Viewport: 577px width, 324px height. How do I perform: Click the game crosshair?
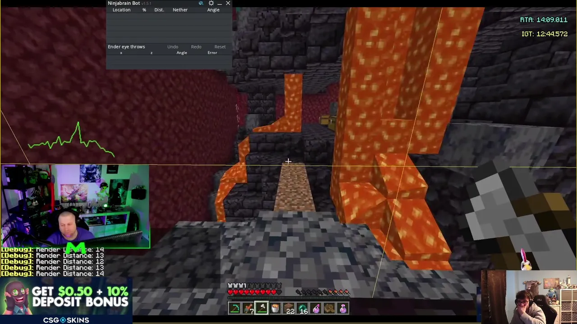pos(288,162)
